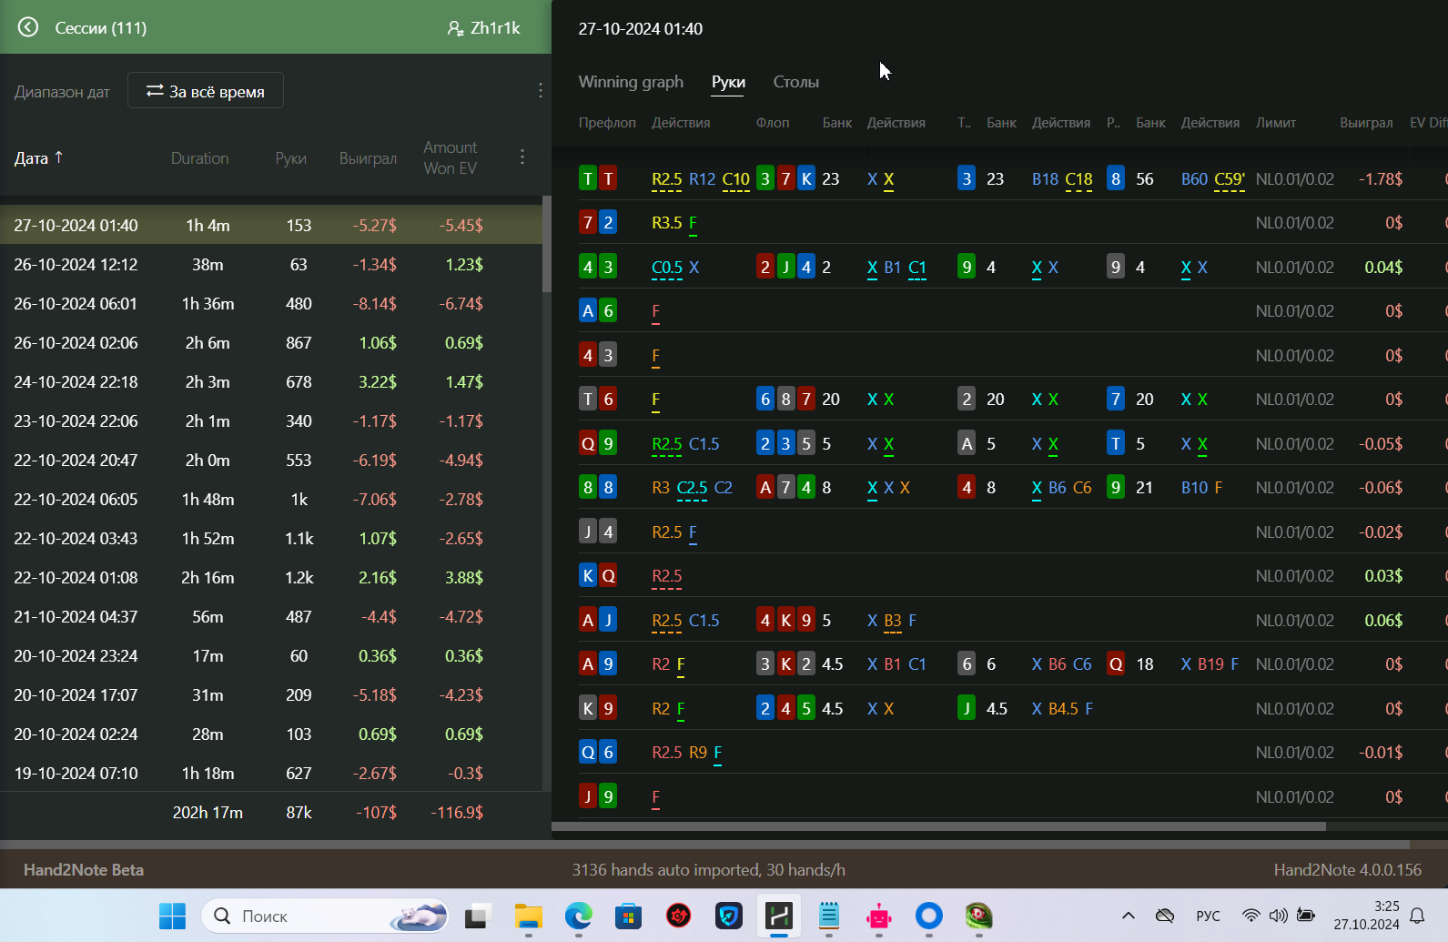Viewport: 1448px width, 942px height.
Task: Sort sessions by the Выиграл column
Action: [368, 158]
